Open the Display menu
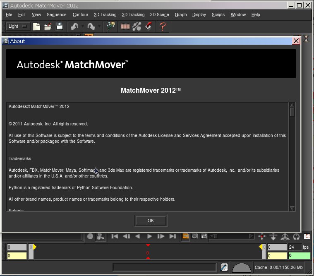The height and width of the screenshot is (276, 314). (x=199, y=14)
